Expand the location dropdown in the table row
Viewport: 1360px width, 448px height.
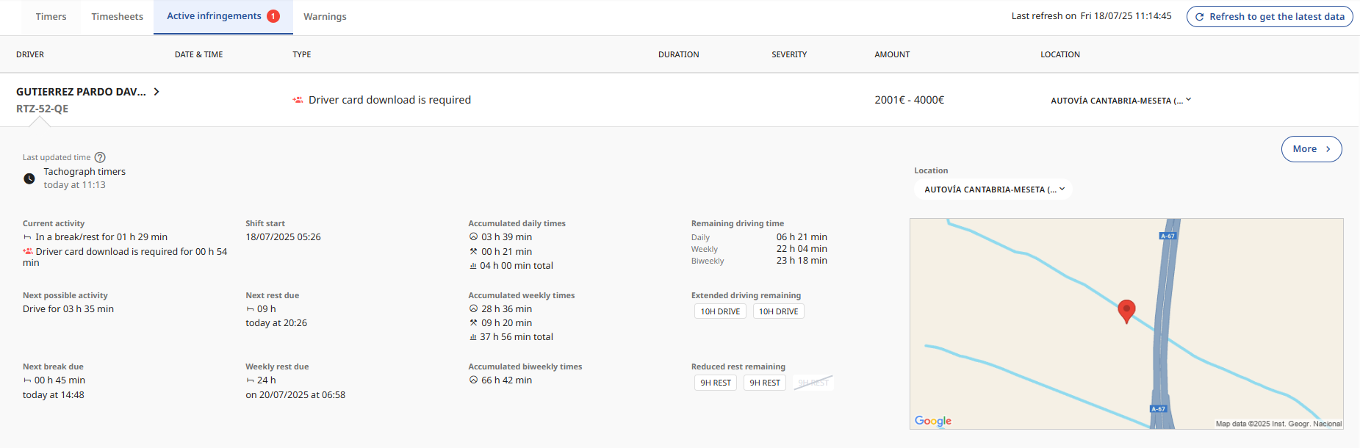[1188, 100]
